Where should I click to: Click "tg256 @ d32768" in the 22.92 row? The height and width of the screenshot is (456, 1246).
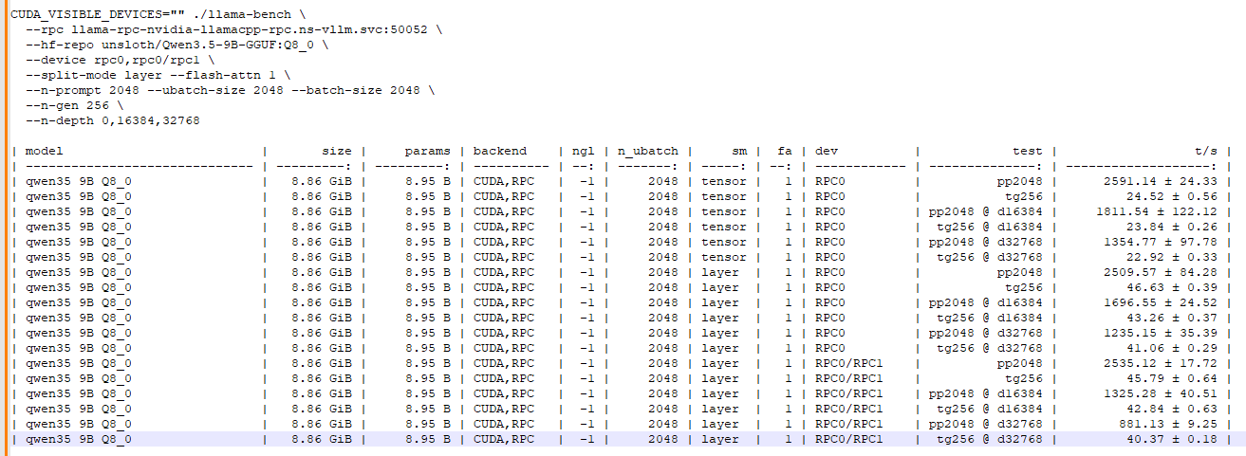tap(989, 257)
